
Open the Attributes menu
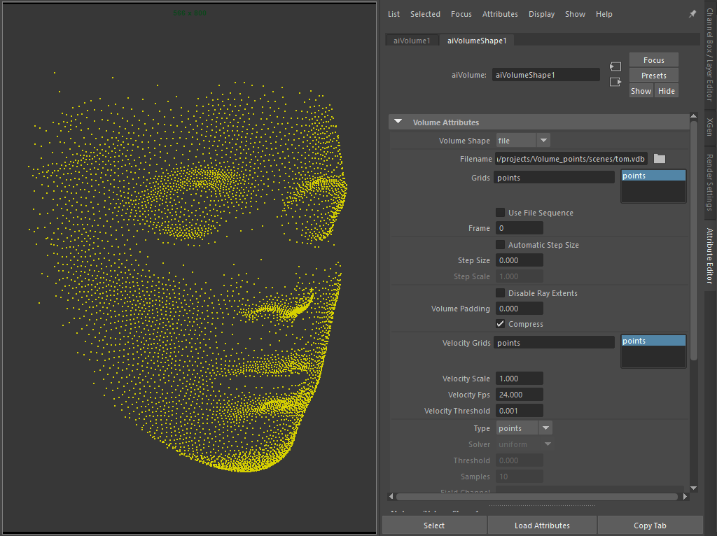pos(500,14)
